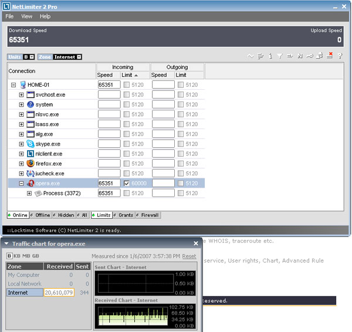Screen dimensions: 352x332
Task: Click the svchost.exe window icon
Action: tap(31, 94)
